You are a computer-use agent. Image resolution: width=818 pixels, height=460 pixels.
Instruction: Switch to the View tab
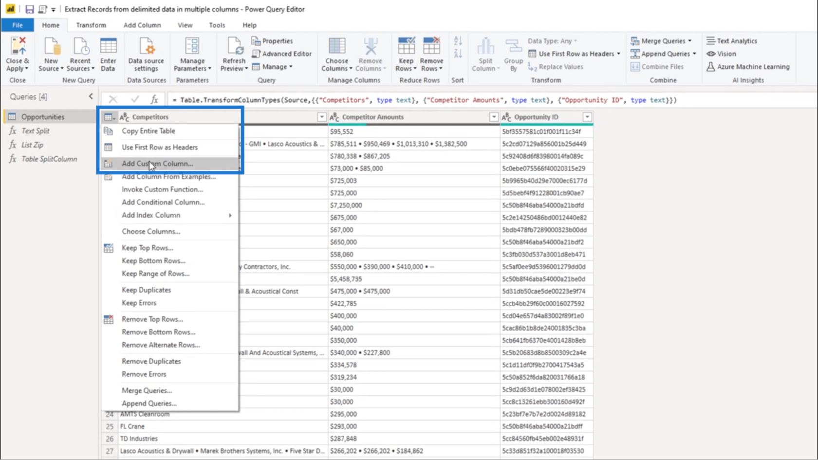[185, 25]
